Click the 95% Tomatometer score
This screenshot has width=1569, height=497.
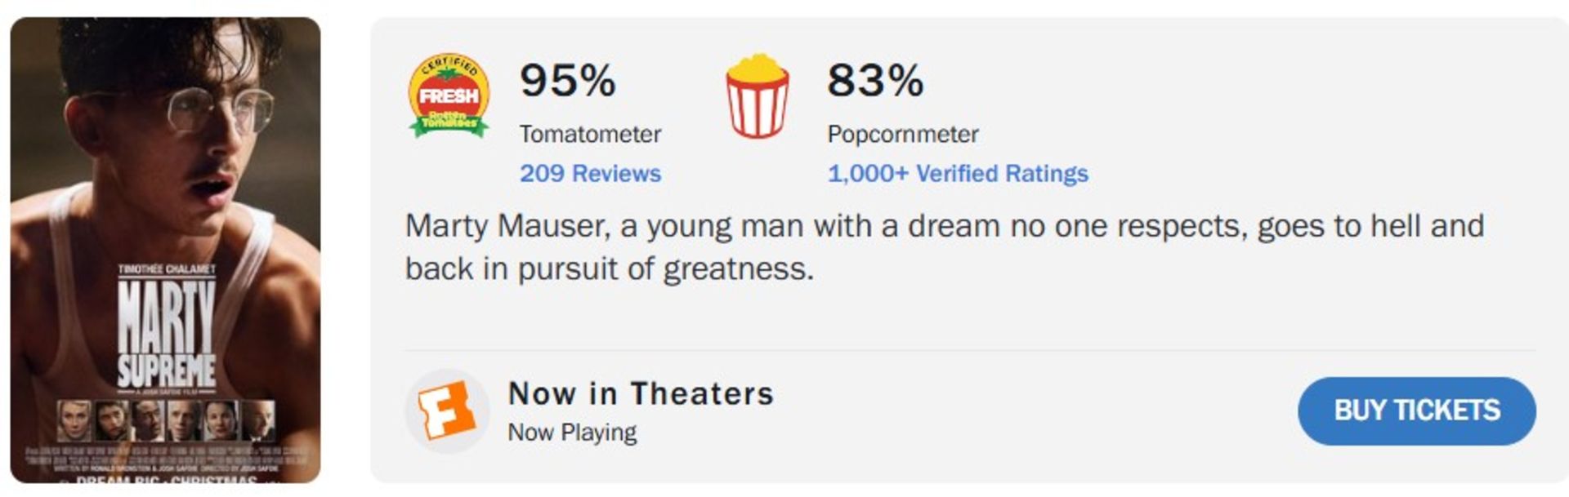pos(567,81)
